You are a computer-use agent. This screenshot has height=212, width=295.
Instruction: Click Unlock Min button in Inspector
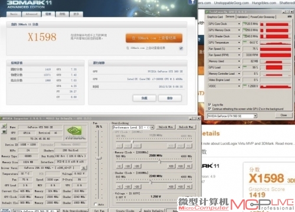point(165,127)
